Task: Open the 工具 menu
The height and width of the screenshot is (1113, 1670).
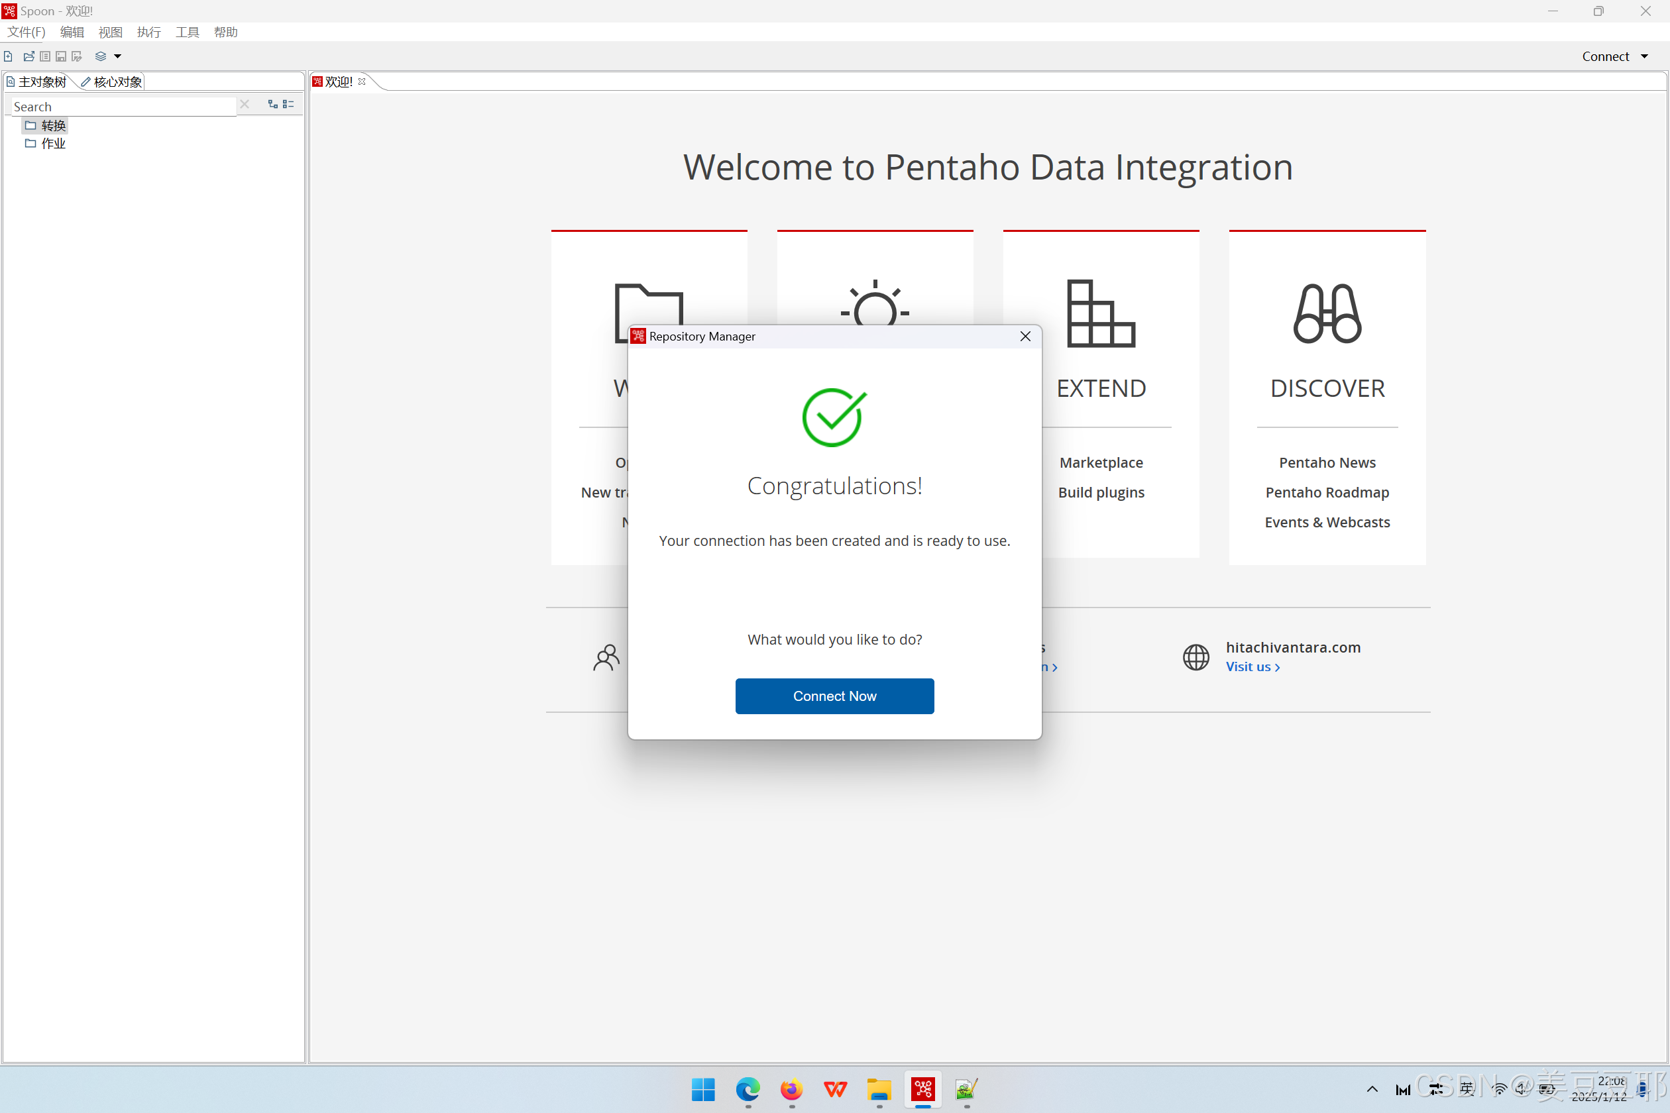Action: click(x=188, y=32)
